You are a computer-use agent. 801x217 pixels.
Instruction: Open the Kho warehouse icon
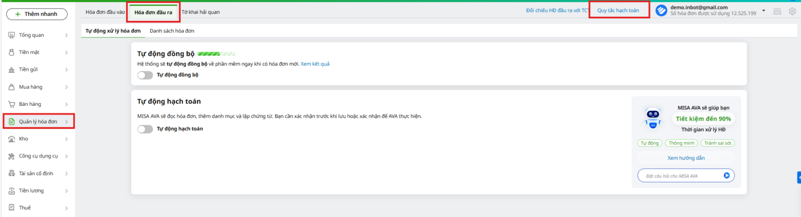point(12,139)
